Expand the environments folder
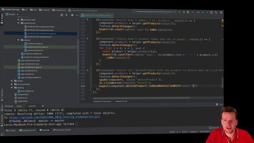The image size is (254, 143). 12,84
